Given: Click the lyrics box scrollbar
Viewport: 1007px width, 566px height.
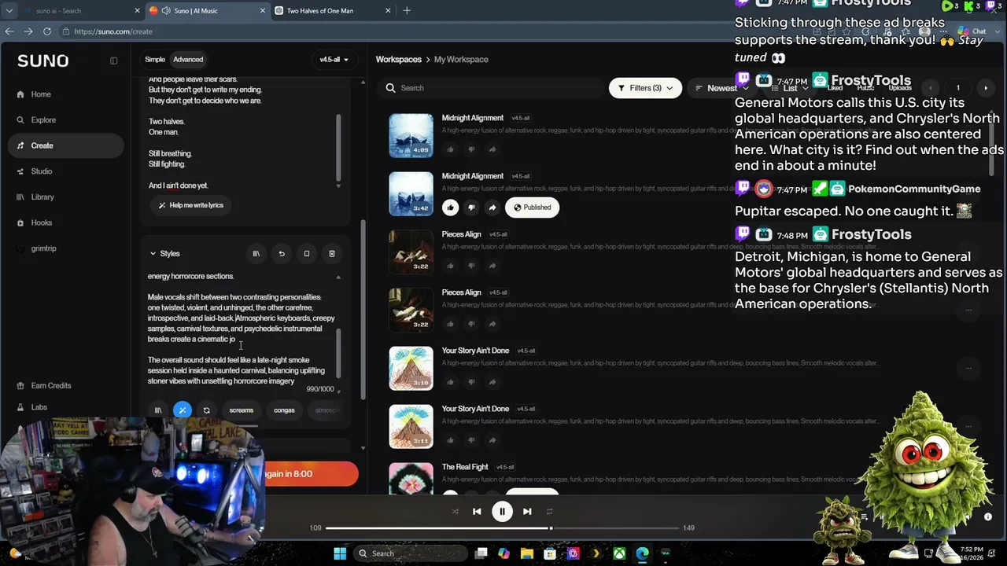Looking at the screenshot, I should (338, 148).
